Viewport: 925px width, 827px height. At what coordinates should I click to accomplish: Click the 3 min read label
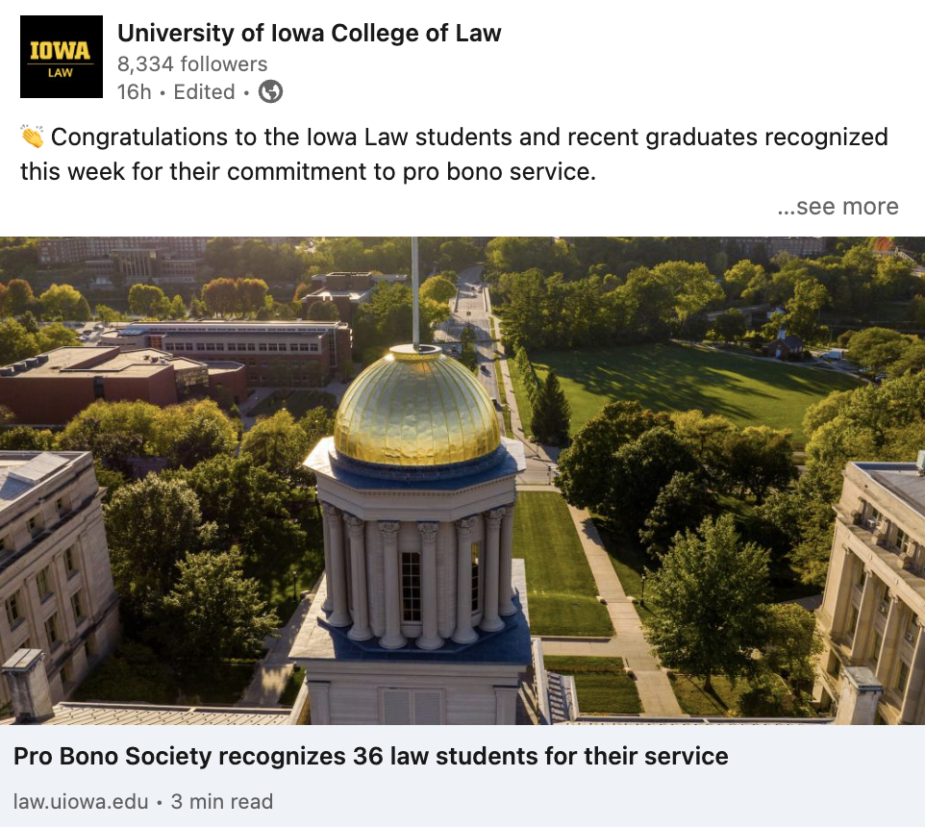coord(222,801)
